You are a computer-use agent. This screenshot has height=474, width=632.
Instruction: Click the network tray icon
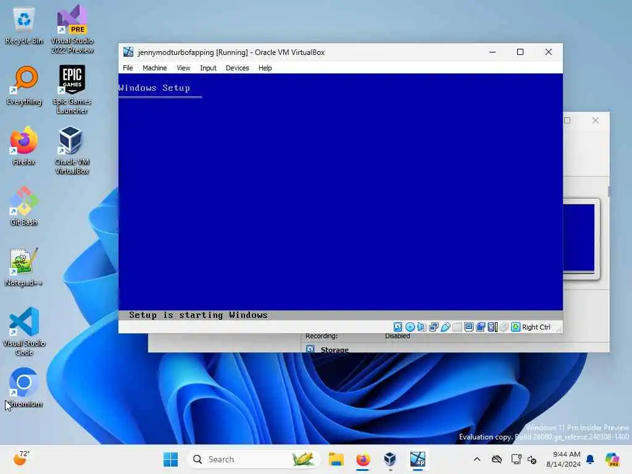(516, 459)
